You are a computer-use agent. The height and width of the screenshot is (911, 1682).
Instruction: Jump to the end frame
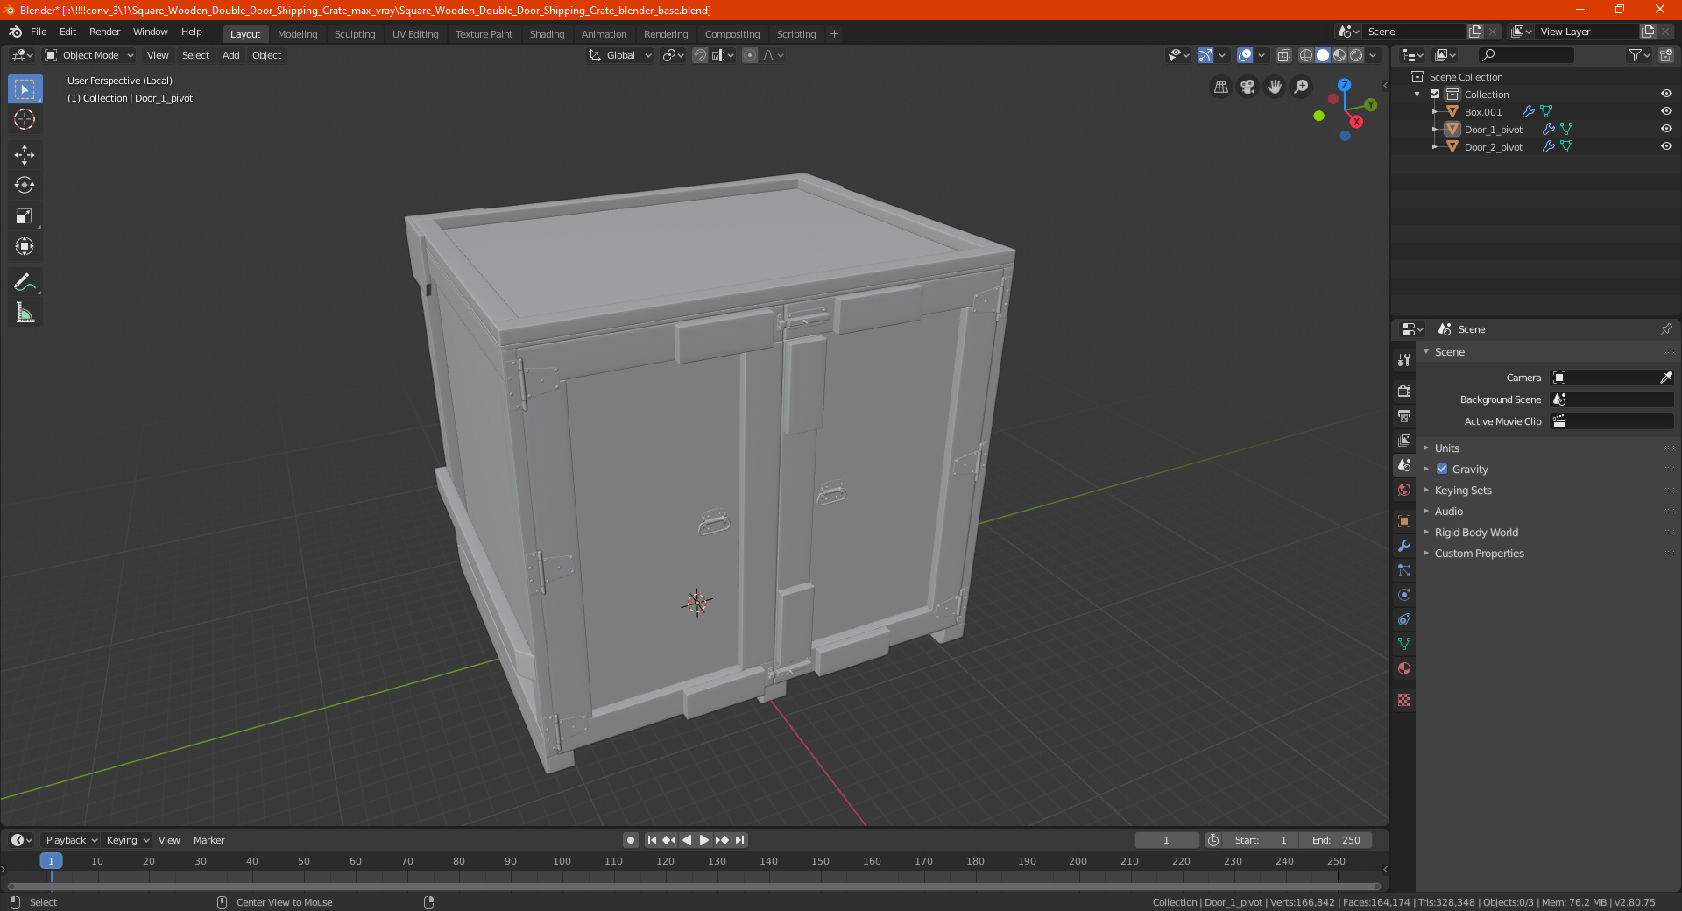tap(739, 840)
